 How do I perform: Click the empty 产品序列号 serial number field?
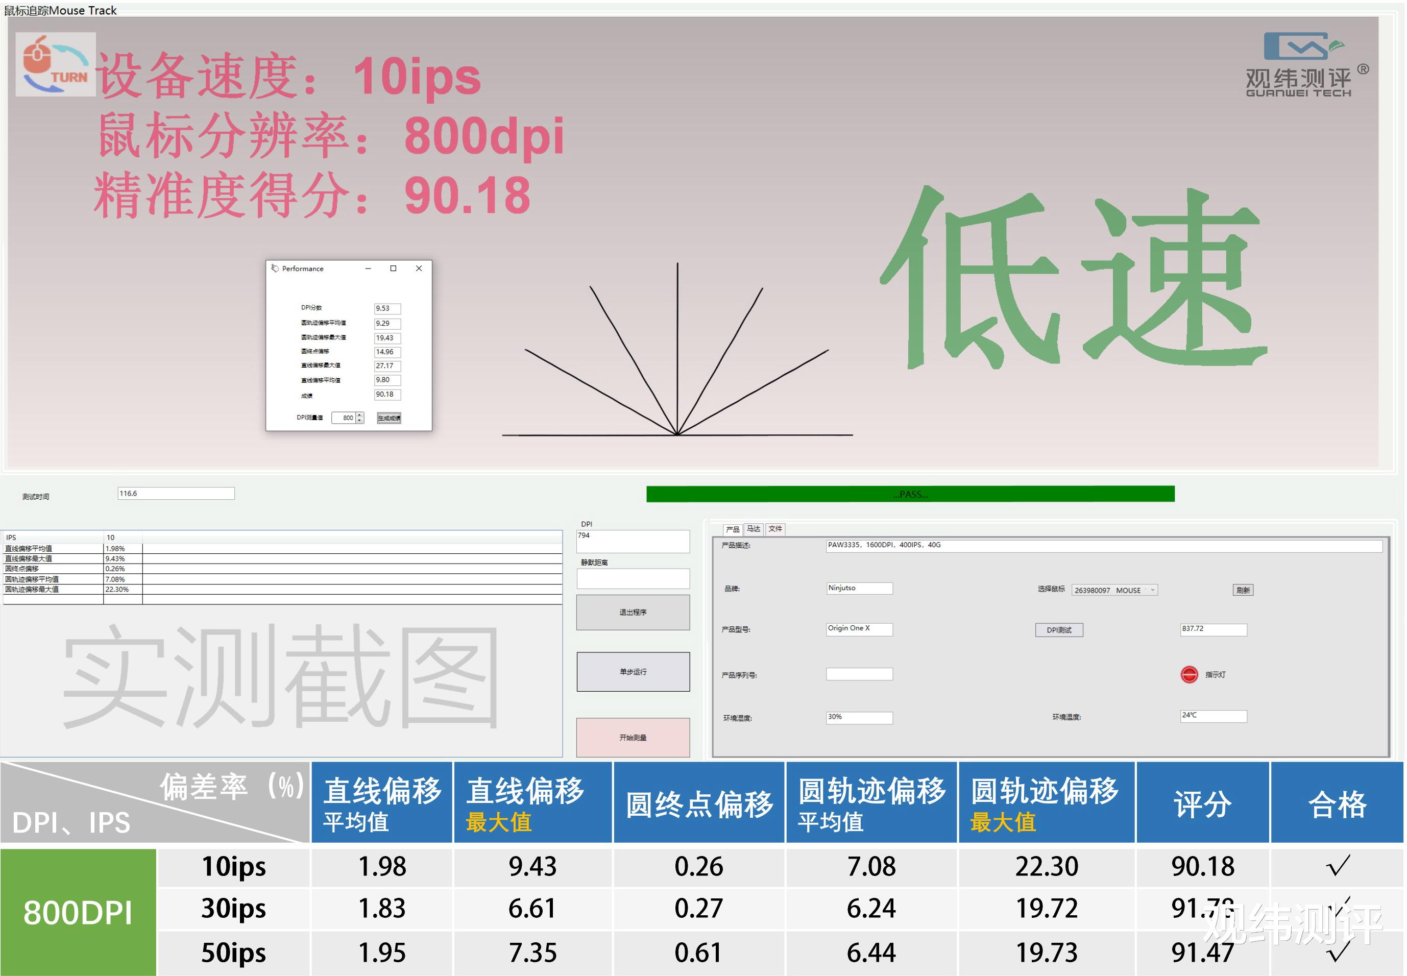coord(859,674)
